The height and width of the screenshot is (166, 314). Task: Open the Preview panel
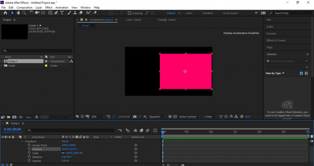(271, 34)
